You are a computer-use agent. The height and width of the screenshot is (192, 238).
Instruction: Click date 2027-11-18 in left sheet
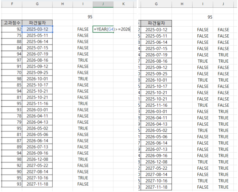[x=37, y=184]
